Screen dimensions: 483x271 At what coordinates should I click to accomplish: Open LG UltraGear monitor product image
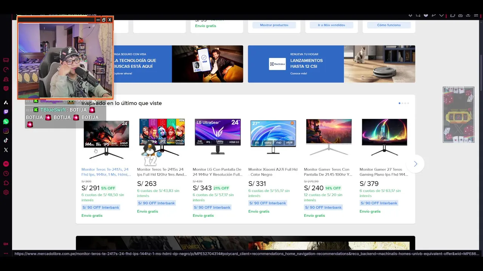tap(217, 137)
